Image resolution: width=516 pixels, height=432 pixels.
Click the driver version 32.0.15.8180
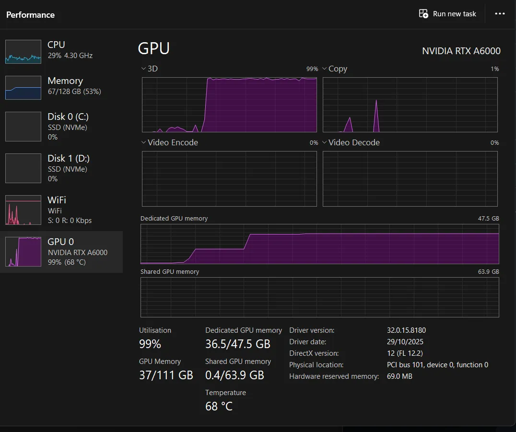(406, 330)
